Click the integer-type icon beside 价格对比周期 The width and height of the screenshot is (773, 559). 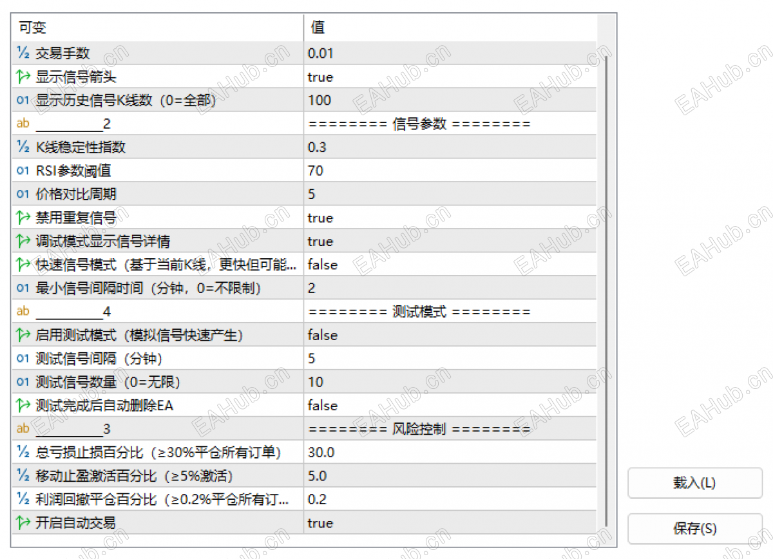[23, 194]
